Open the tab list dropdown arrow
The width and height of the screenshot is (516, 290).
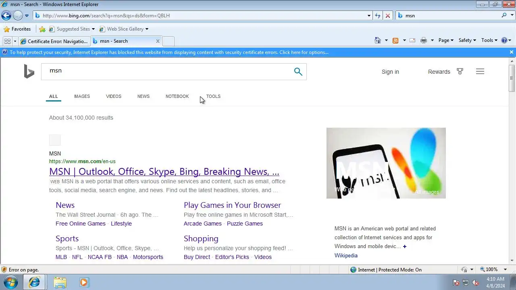click(x=15, y=41)
